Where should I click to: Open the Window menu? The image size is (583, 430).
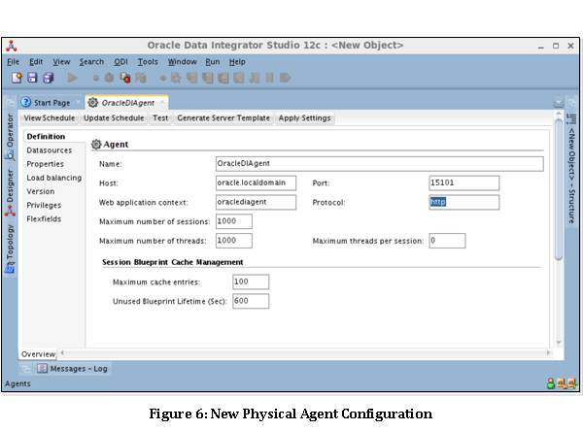point(183,62)
